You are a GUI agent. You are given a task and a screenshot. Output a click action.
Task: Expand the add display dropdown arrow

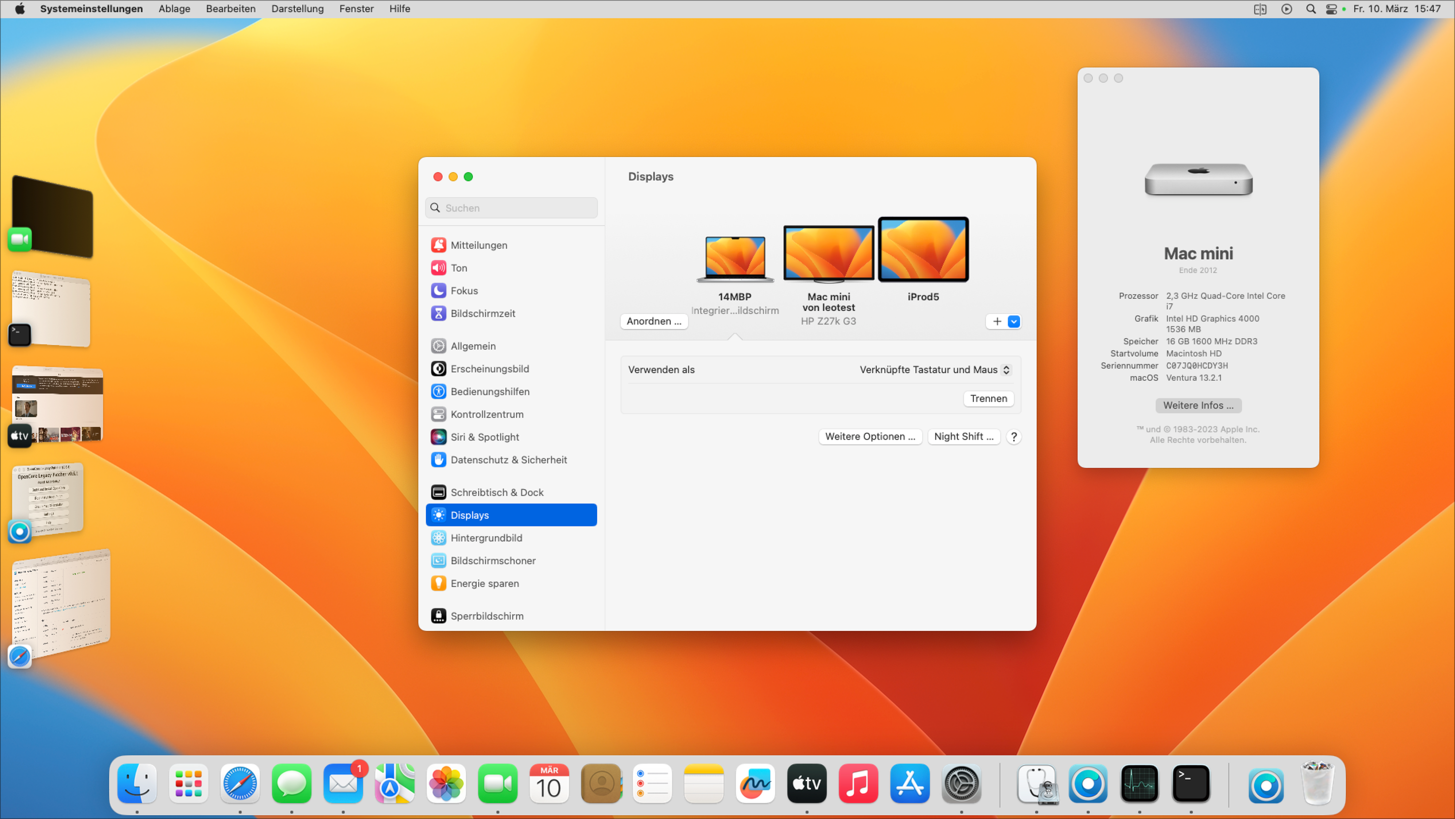click(x=1014, y=322)
